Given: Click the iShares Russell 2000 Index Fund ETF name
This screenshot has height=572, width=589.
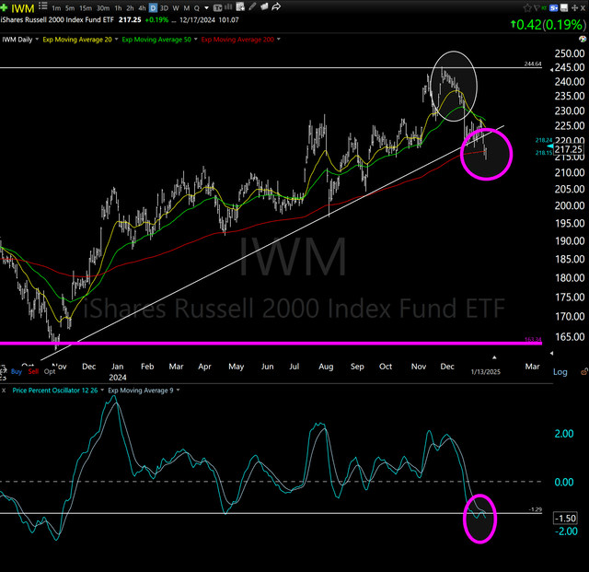Looking at the screenshot, I should [x=57, y=20].
